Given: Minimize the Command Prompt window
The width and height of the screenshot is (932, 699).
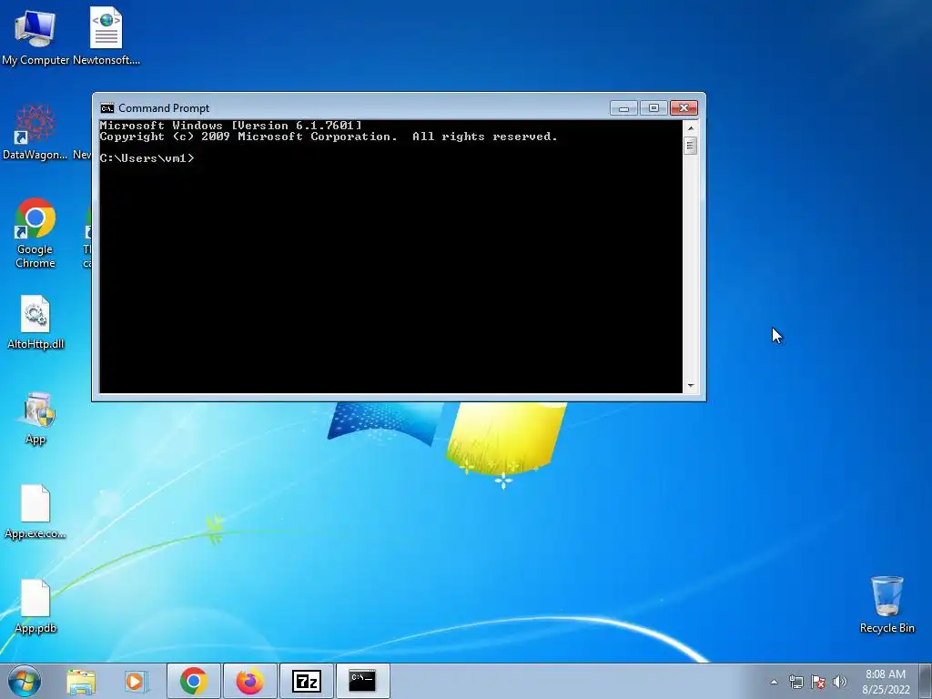Looking at the screenshot, I should [623, 108].
